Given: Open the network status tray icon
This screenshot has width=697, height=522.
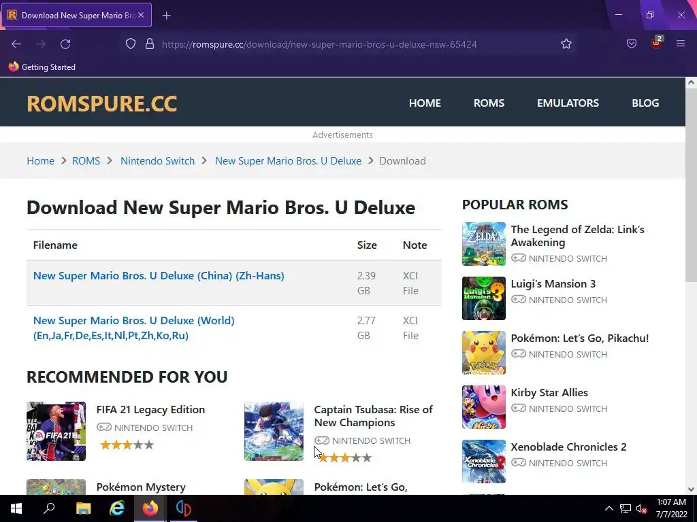Looking at the screenshot, I should (x=626, y=508).
